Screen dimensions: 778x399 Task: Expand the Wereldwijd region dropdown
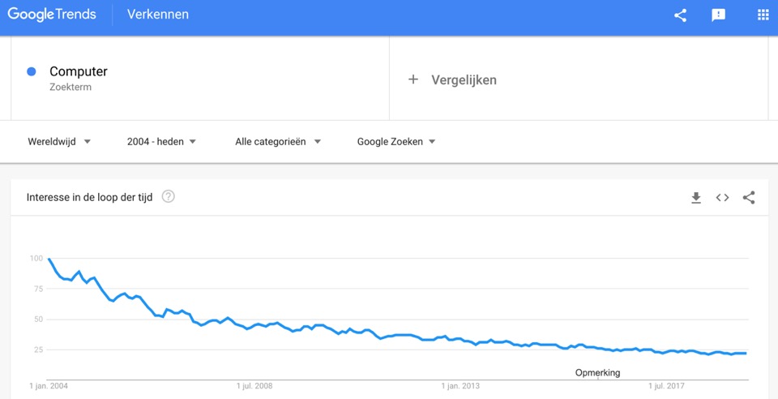[x=59, y=141]
